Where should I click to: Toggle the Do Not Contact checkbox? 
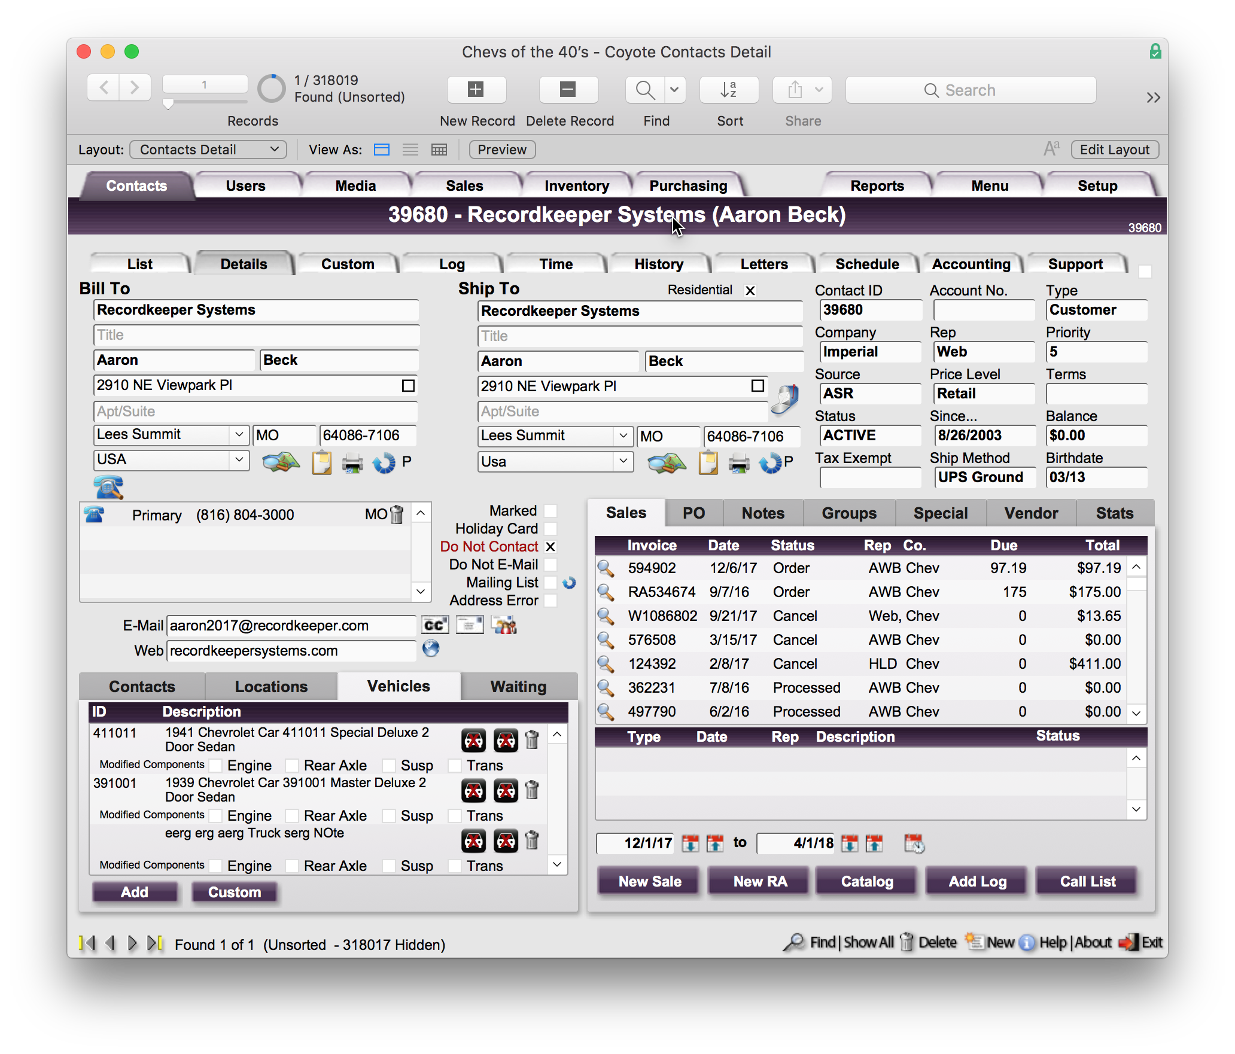point(550,547)
